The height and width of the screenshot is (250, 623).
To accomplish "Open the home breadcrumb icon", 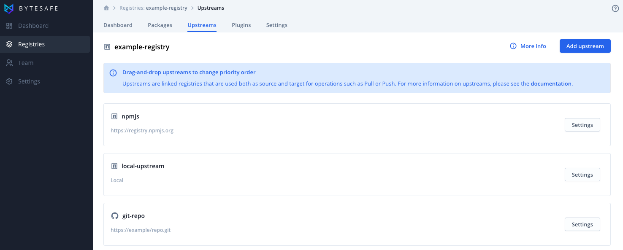I will pos(106,8).
